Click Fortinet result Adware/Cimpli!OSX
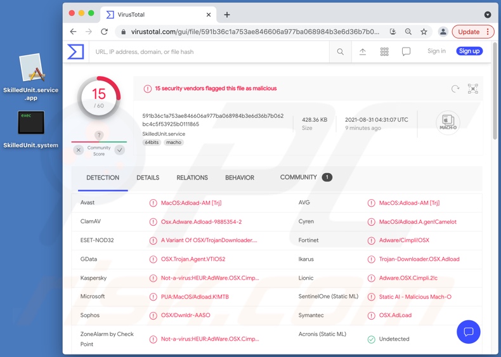Viewport: 501px width, 357px height. click(404, 240)
